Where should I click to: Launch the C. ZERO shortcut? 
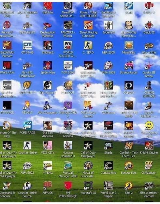[x=88, y=45]
